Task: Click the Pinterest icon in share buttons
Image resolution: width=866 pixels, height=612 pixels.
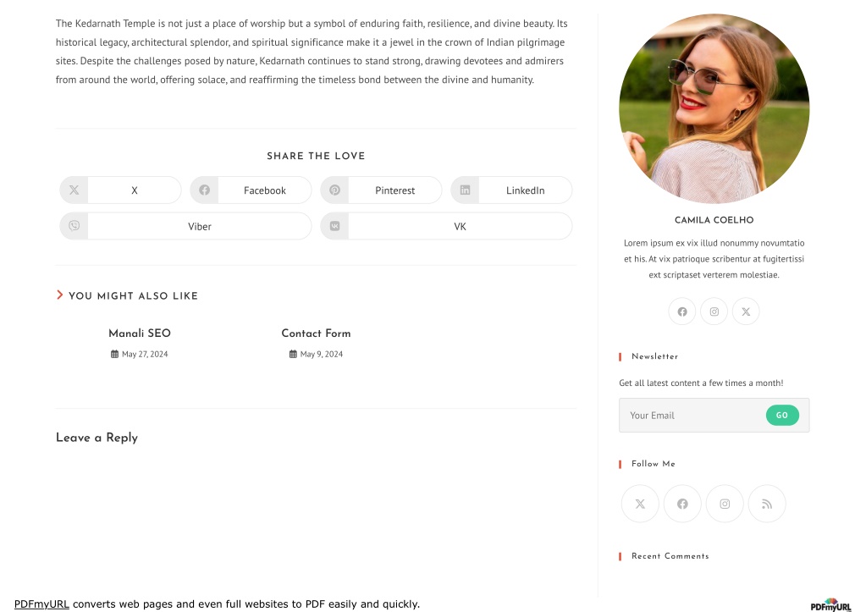Action: point(334,190)
